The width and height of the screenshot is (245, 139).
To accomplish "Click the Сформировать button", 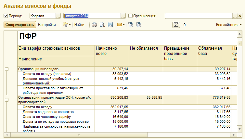I will [x=20, y=25].
